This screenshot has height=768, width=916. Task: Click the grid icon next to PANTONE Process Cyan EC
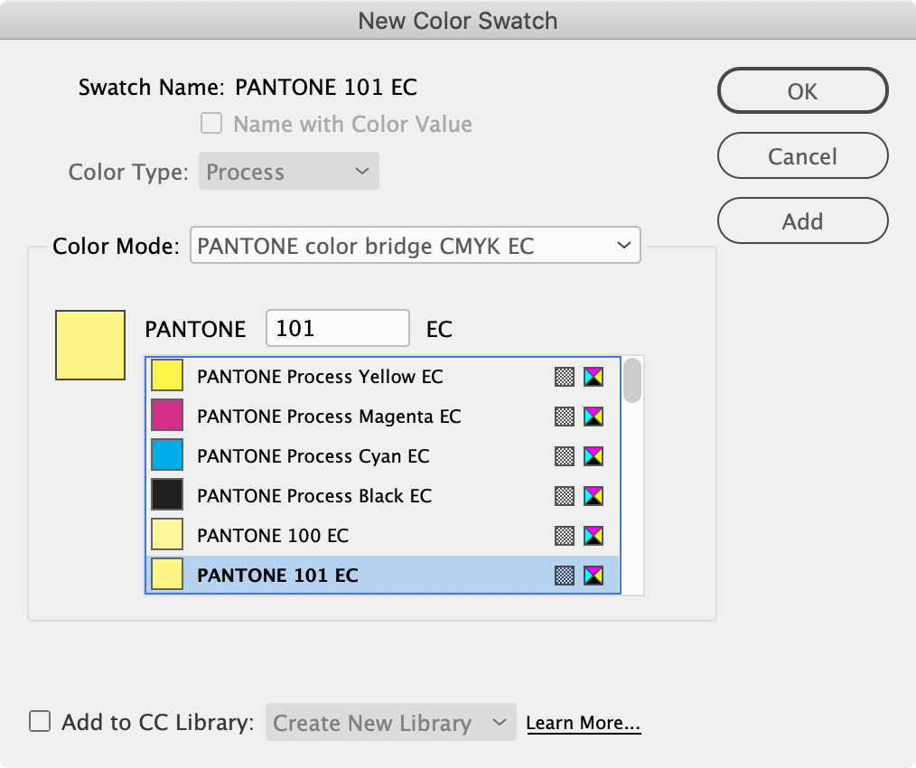point(564,456)
